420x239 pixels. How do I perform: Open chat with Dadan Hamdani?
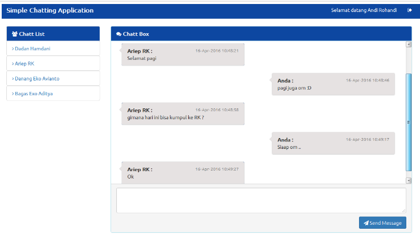click(53, 48)
